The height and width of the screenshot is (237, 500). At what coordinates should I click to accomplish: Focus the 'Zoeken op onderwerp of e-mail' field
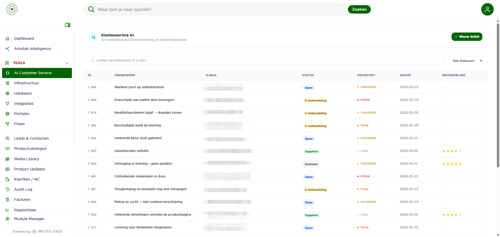[x=266, y=60]
